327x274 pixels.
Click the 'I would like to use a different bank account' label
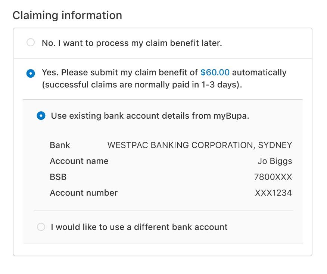pyautogui.click(x=139, y=227)
